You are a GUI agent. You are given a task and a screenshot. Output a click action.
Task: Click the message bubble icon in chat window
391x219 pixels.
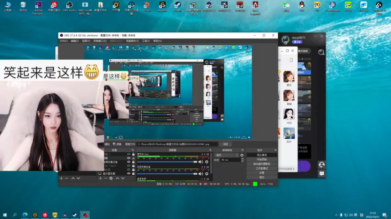(322, 174)
